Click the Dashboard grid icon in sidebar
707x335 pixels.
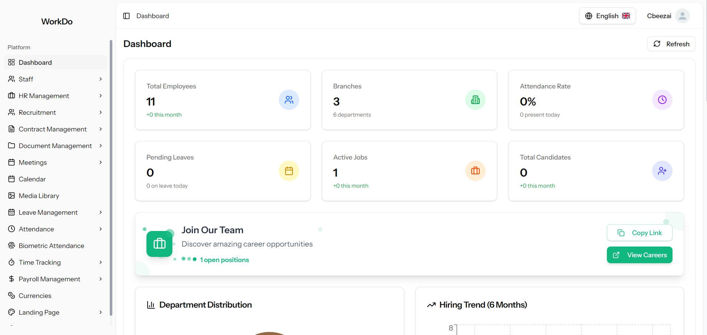click(11, 62)
